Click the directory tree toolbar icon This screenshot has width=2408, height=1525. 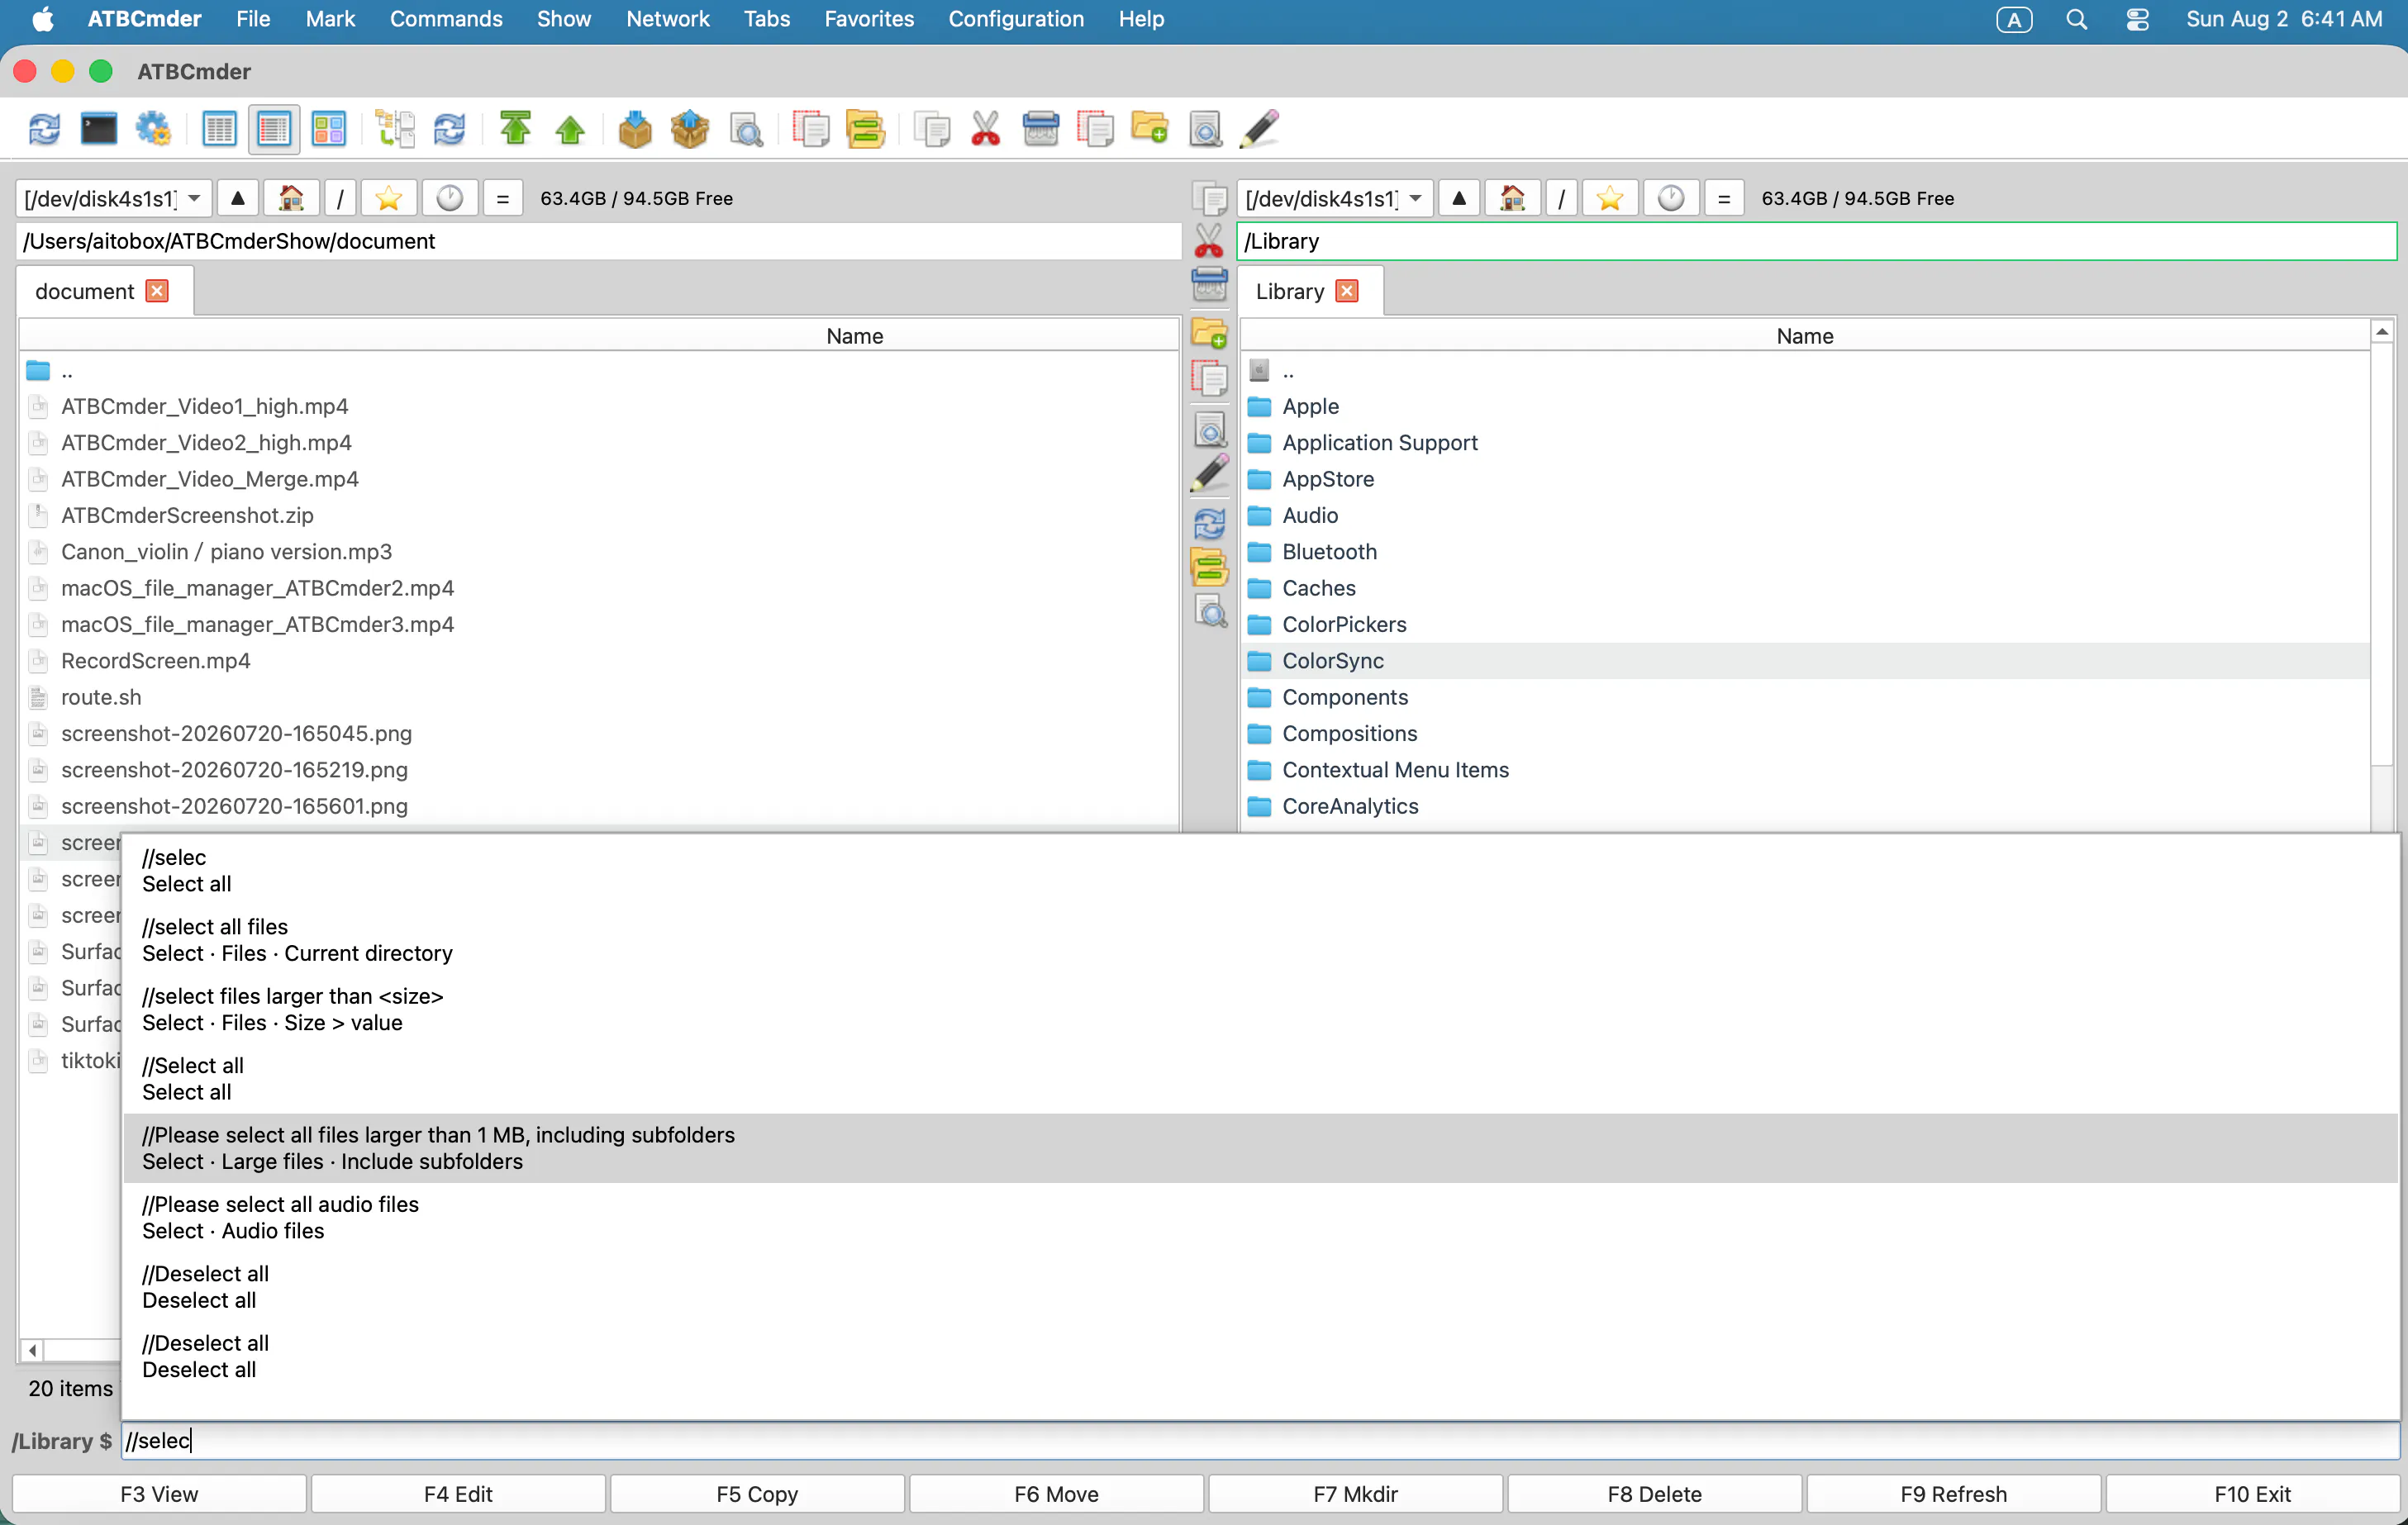395,130
